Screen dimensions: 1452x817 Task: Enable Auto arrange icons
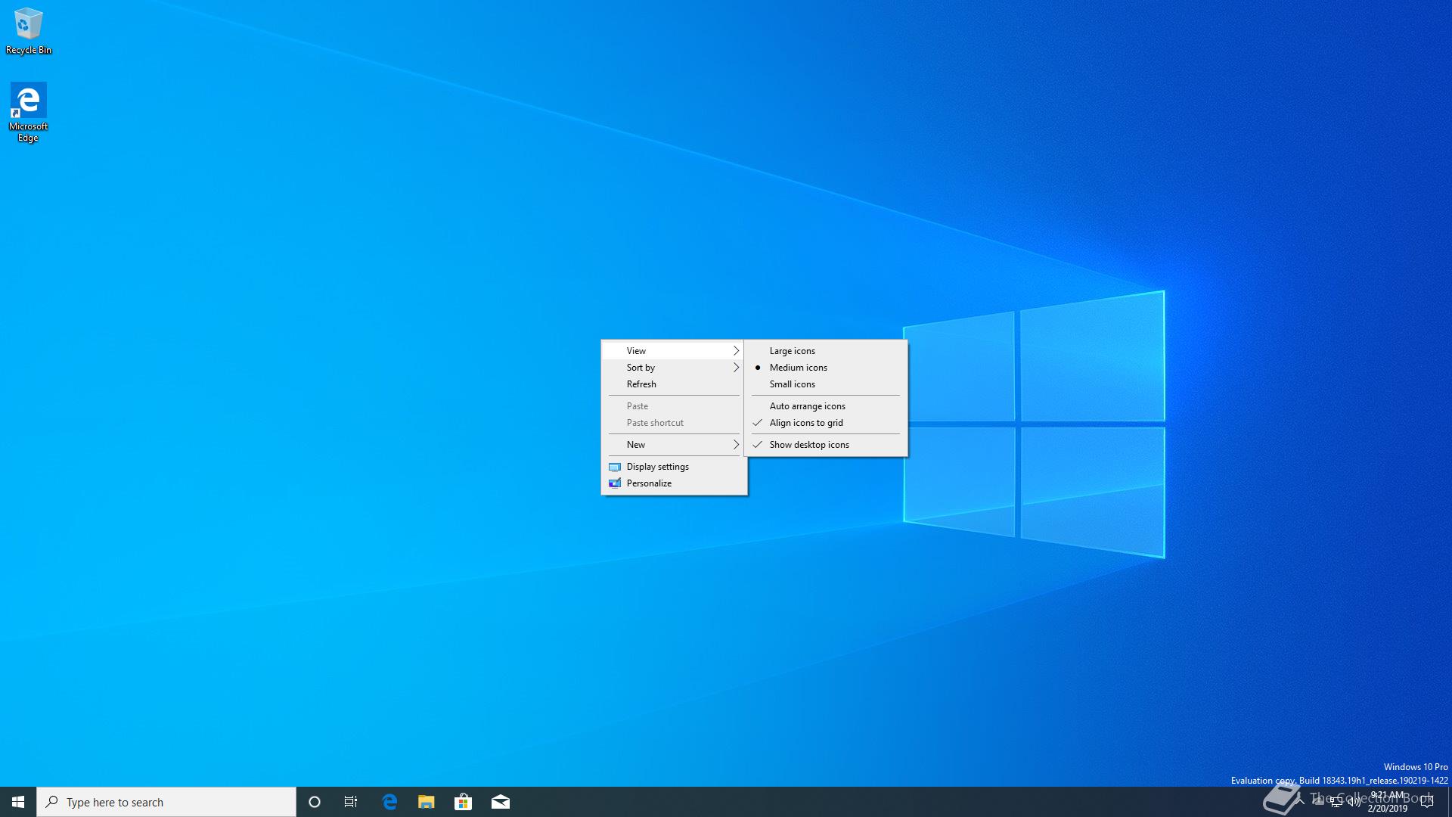click(x=807, y=406)
